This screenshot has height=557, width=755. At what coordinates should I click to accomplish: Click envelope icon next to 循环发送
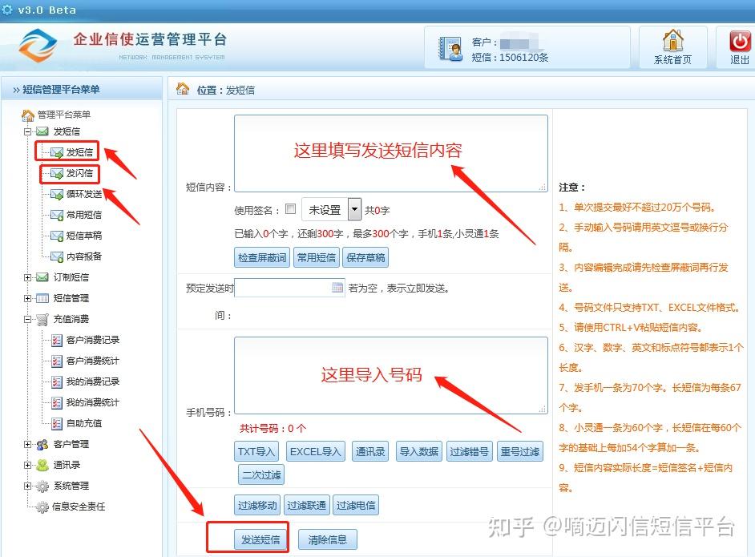pyautogui.click(x=57, y=195)
